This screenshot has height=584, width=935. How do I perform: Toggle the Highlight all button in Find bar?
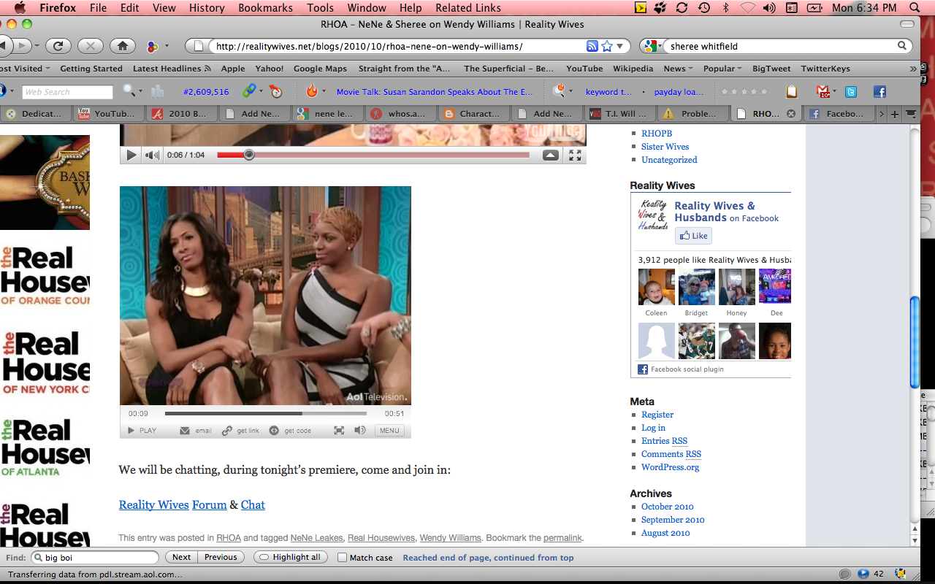(291, 557)
